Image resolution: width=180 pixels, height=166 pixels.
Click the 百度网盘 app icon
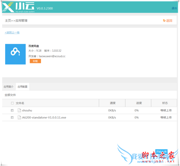click(15, 54)
